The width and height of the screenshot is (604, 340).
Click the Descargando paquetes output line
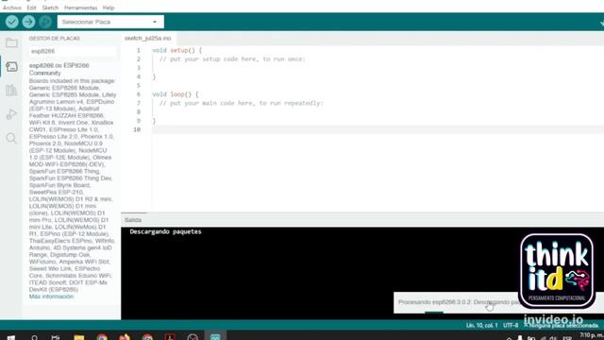pos(166,231)
